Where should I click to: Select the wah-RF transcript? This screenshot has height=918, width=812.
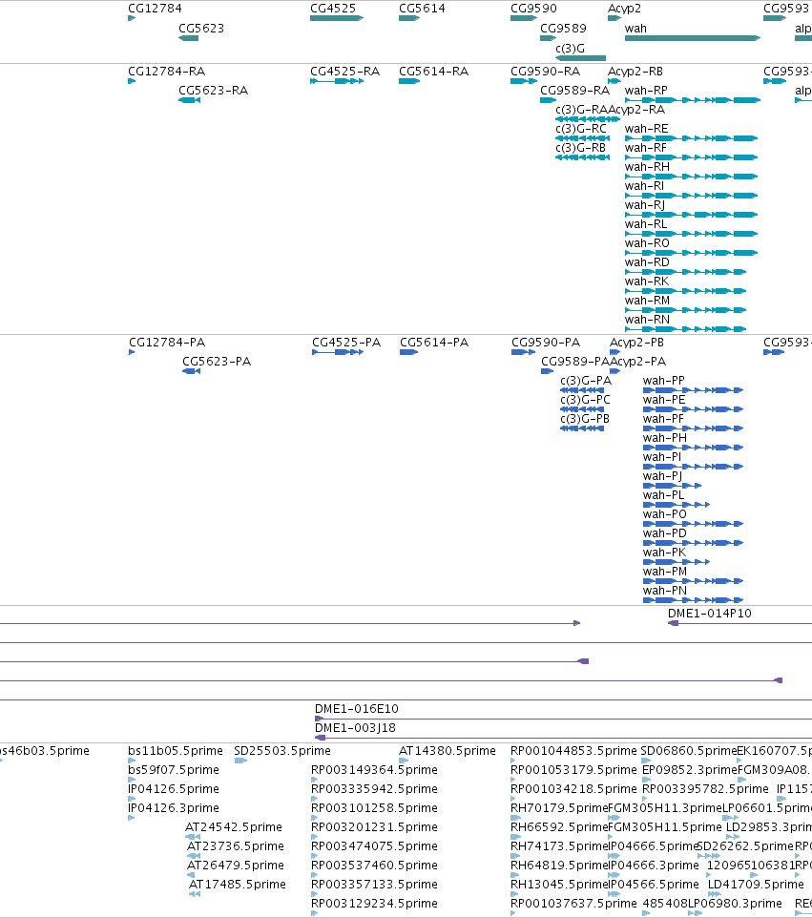pos(692,157)
